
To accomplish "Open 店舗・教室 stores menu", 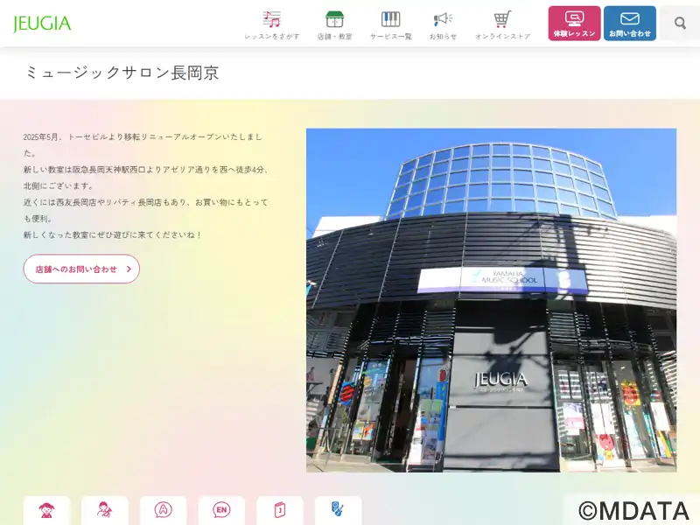I will point(334,25).
